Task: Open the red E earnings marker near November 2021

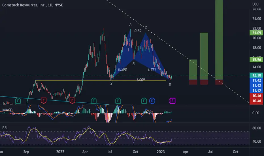Action: [x=44, y=101]
